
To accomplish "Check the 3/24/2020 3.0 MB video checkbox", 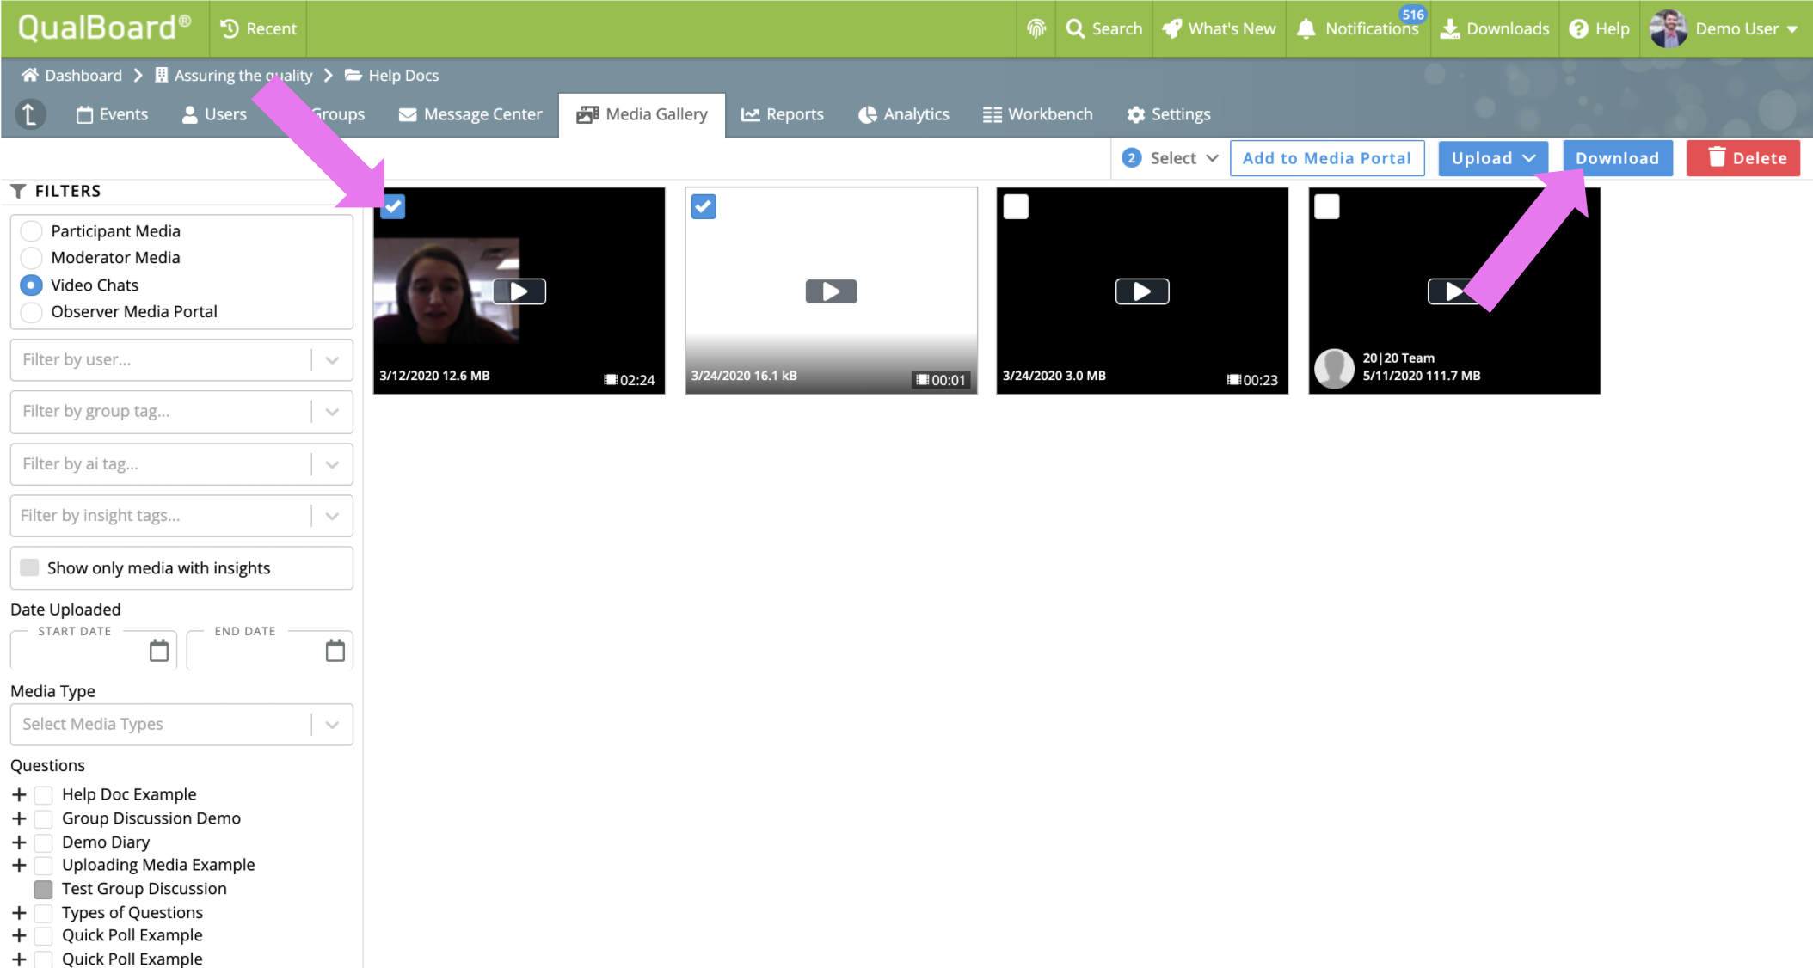I will click(1016, 207).
